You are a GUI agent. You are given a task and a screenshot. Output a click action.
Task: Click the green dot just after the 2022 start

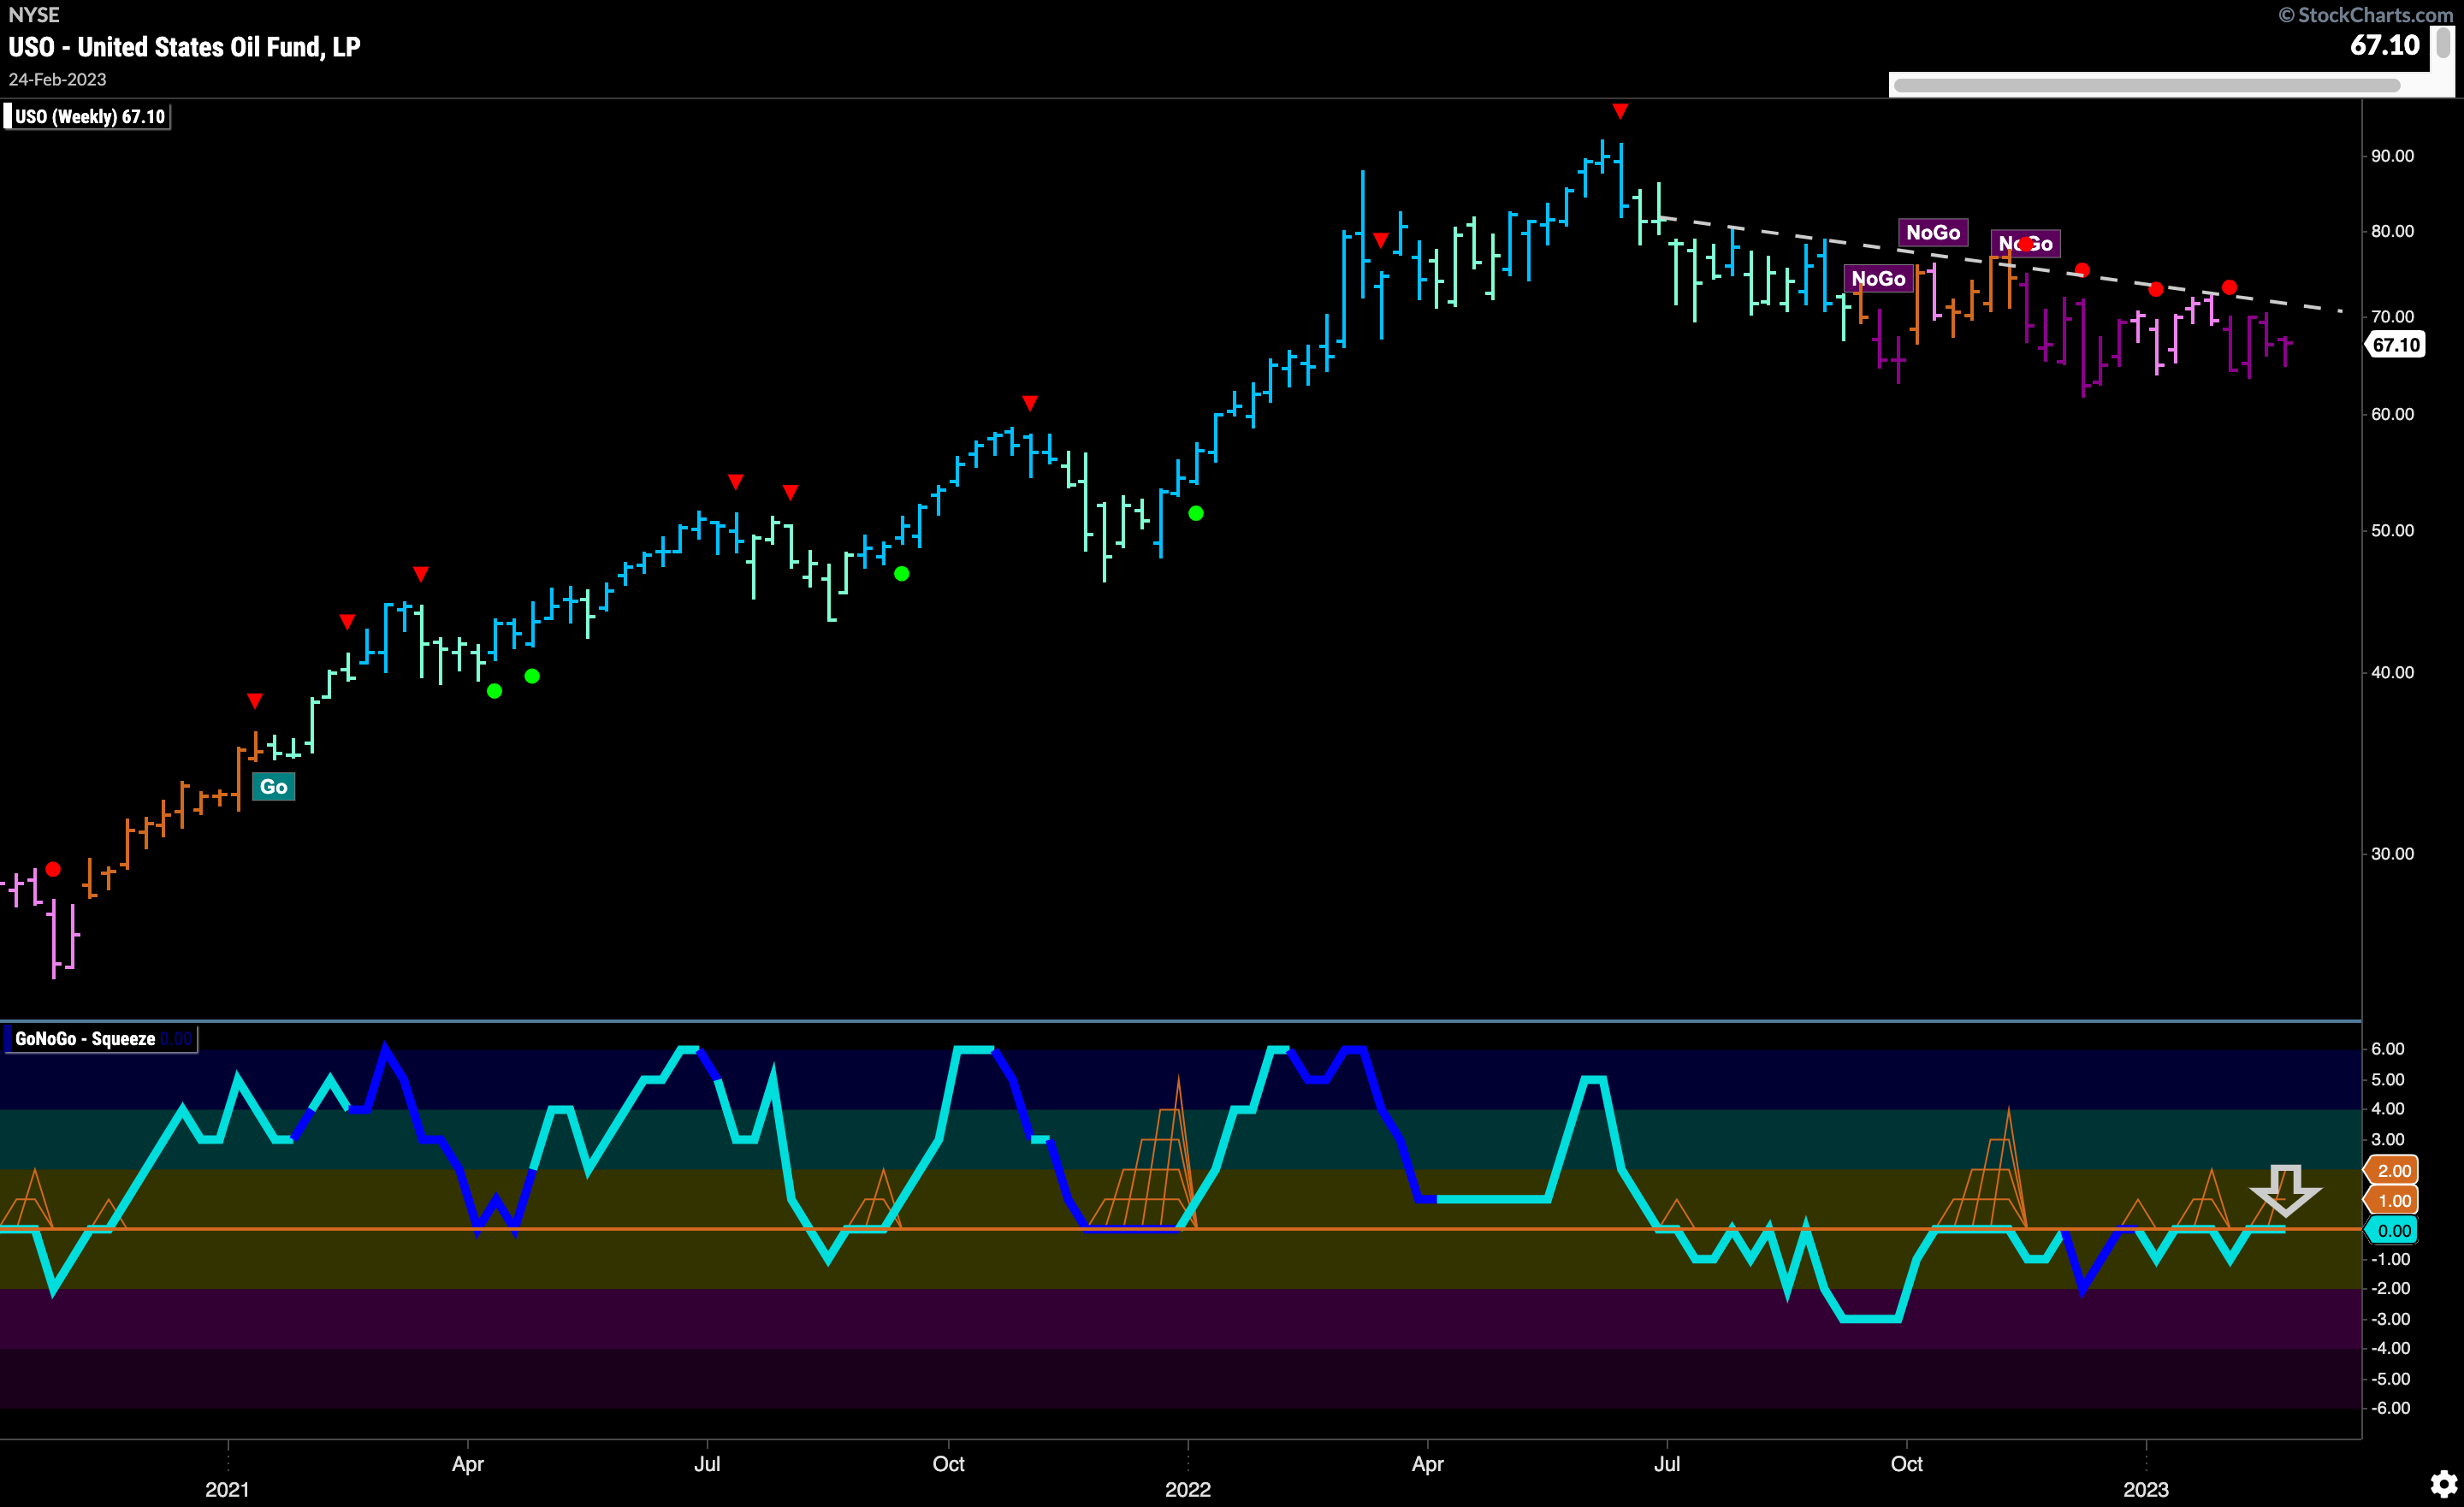click(1196, 514)
